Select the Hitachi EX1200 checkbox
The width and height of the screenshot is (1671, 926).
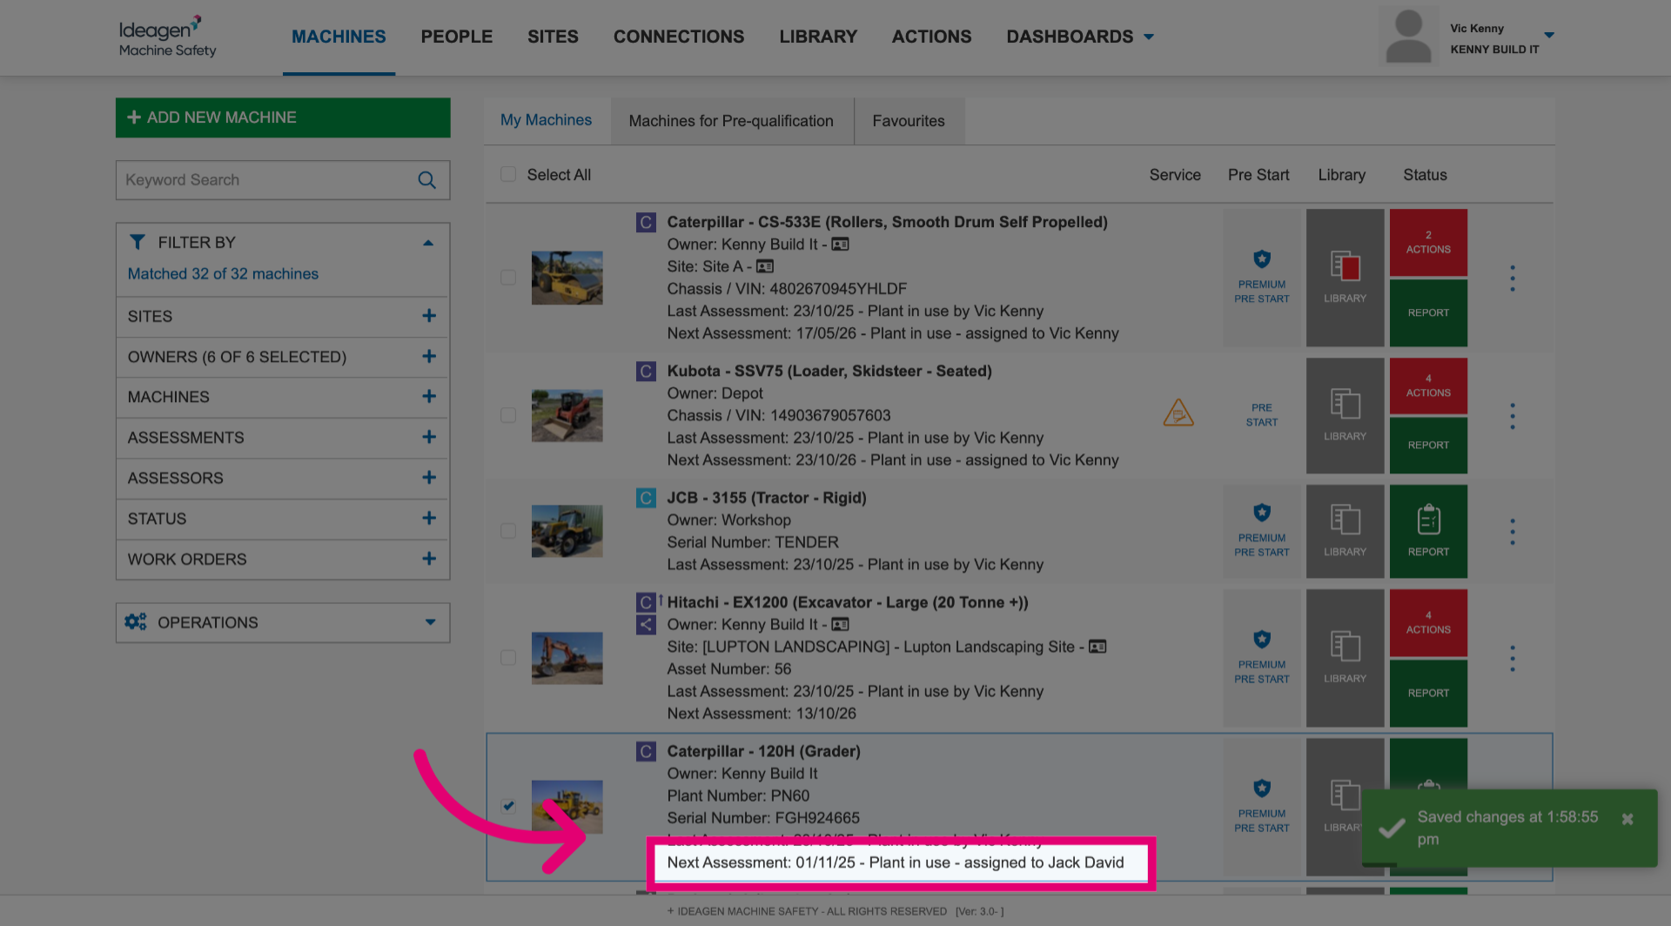click(x=508, y=658)
